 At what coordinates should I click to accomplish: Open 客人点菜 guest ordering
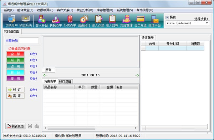coord(98,21)
